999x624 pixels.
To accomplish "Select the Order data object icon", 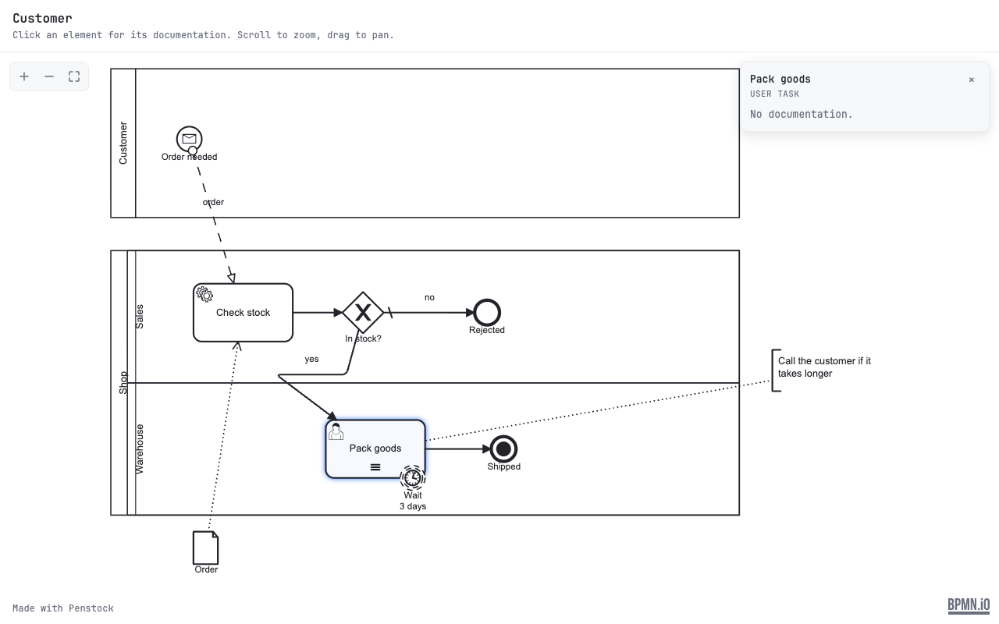I will [x=206, y=548].
